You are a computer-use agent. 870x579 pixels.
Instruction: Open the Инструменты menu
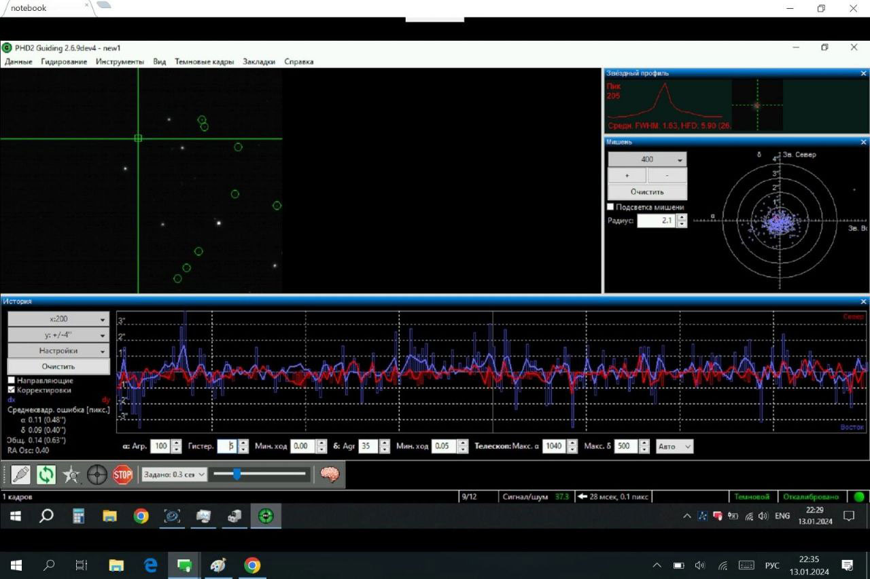[x=120, y=61]
